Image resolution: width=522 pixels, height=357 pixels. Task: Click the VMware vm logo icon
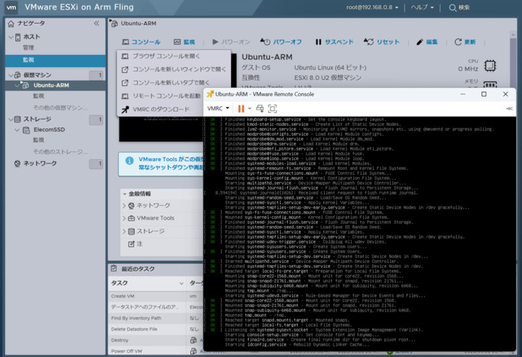point(12,7)
